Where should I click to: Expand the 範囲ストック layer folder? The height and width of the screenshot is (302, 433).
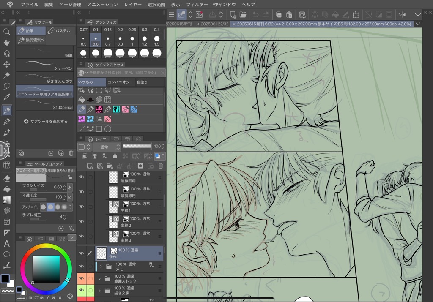(99, 279)
